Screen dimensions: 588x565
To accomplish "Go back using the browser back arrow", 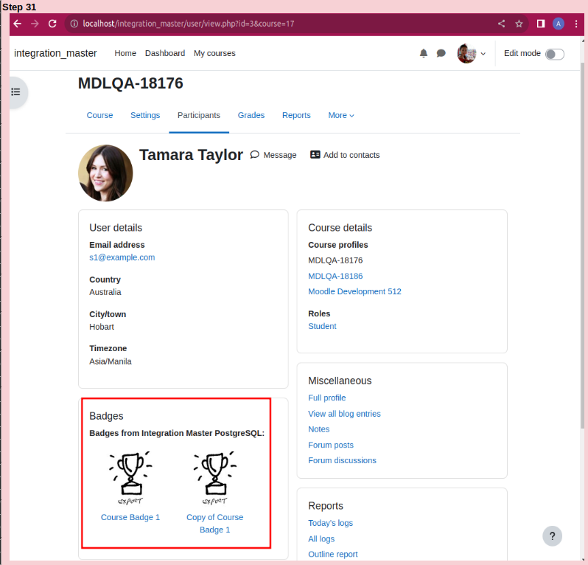I will 17,24.
